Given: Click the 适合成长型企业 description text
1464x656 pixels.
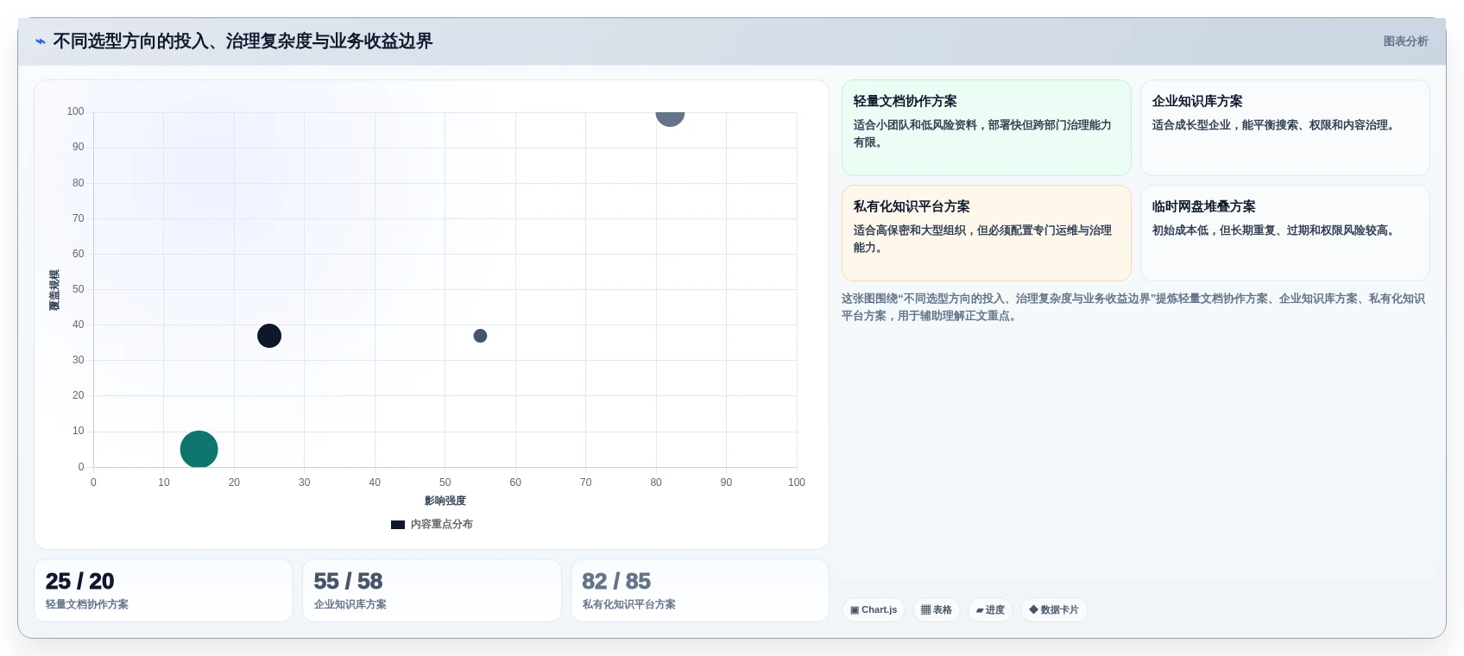Looking at the screenshot, I should click(x=1276, y=125).
